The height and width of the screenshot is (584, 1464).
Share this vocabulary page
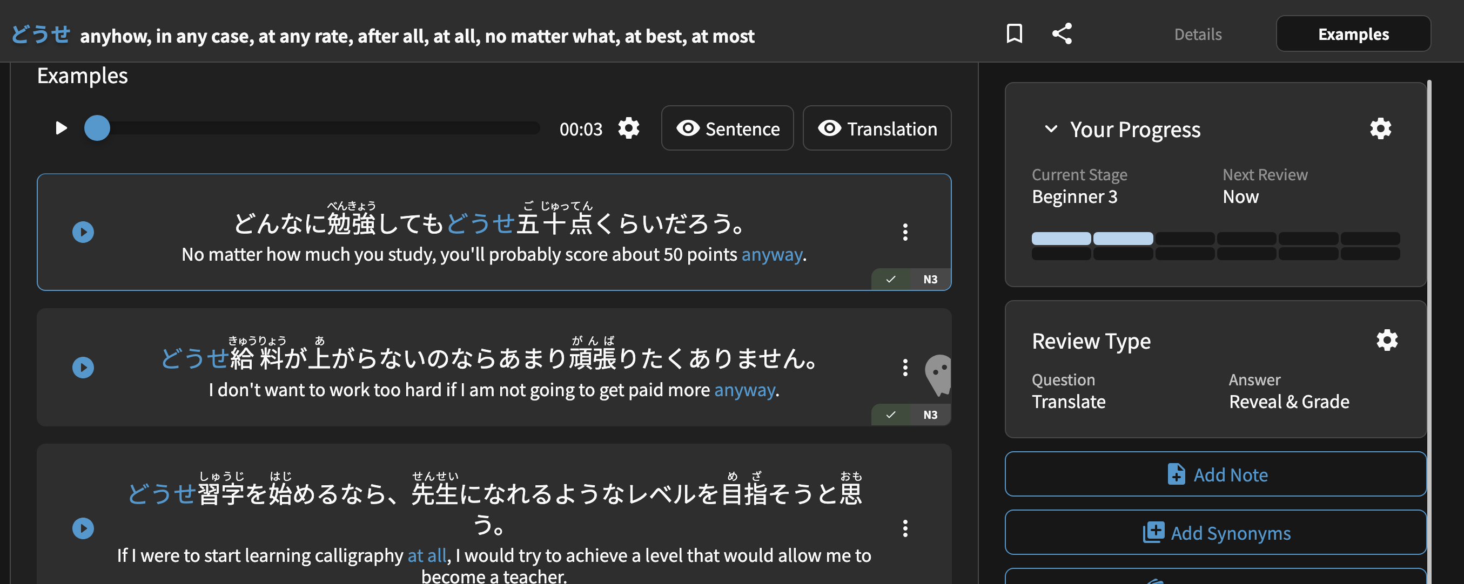tap(1062, 33)
